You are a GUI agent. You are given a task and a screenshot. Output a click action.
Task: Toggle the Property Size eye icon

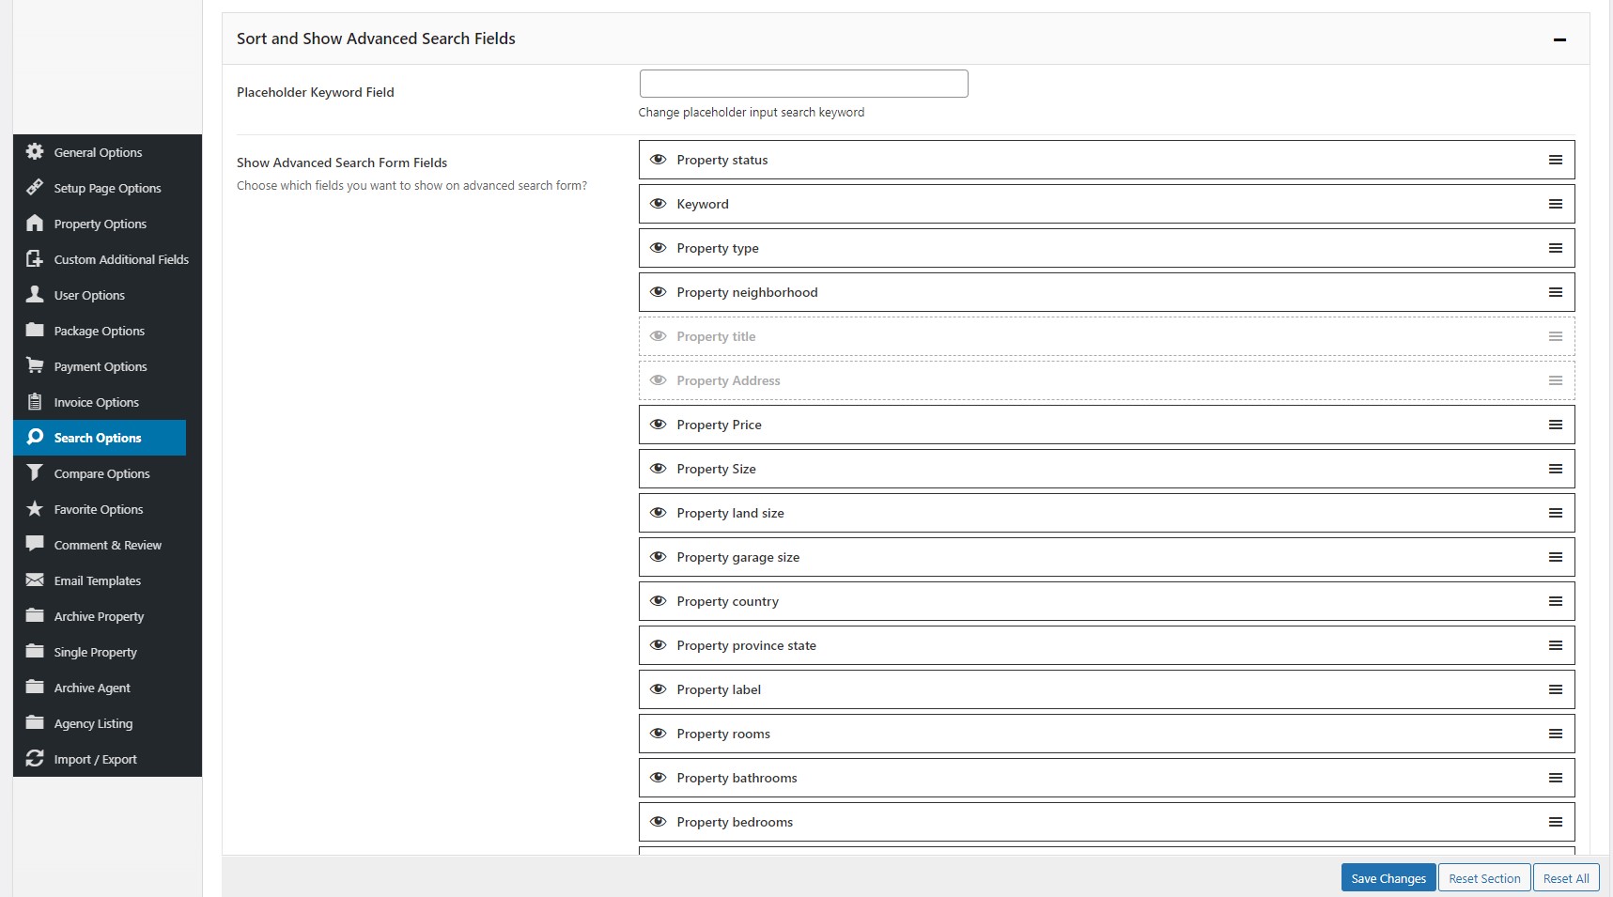coord(659,469)
